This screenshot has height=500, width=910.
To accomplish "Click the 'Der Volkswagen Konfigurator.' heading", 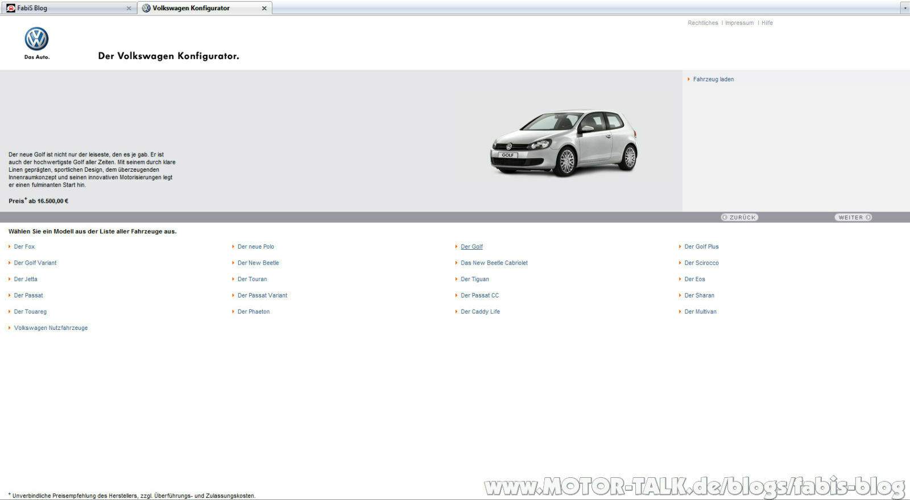I will (x=168, y=56).
